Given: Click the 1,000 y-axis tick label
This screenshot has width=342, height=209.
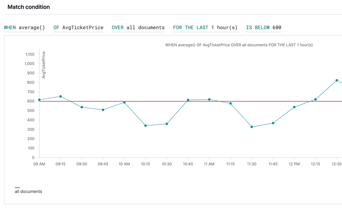Looking at the screenshot, I should tap(29, 64).
